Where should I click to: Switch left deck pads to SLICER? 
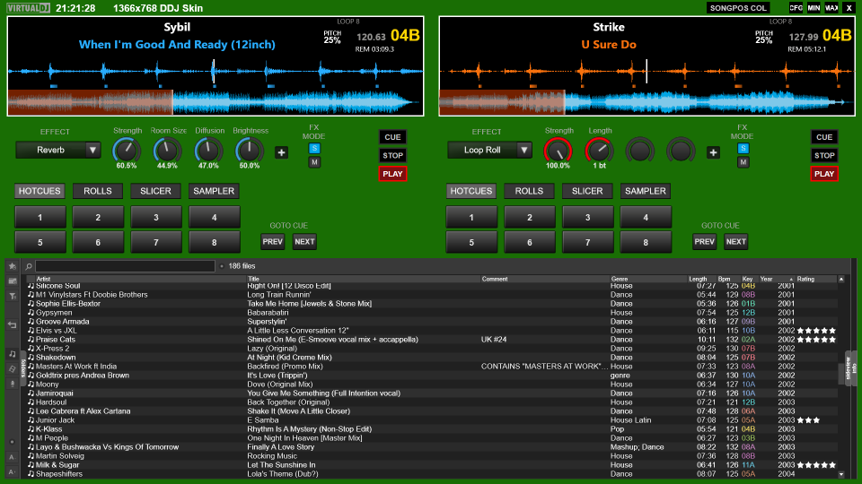155,191
